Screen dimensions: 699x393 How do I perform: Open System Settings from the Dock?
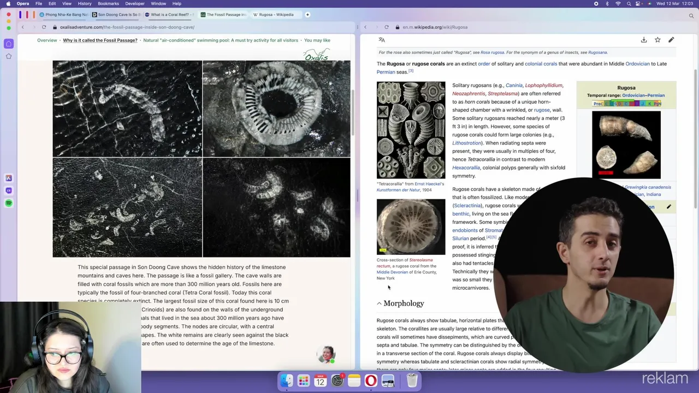(337, 380)
